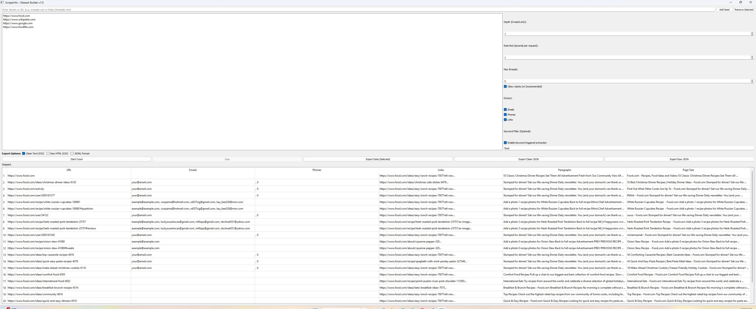The height and width of the screenshot is (309, 756).
Task: Increase the Depth spinbox value
Action: pos(752,33)
